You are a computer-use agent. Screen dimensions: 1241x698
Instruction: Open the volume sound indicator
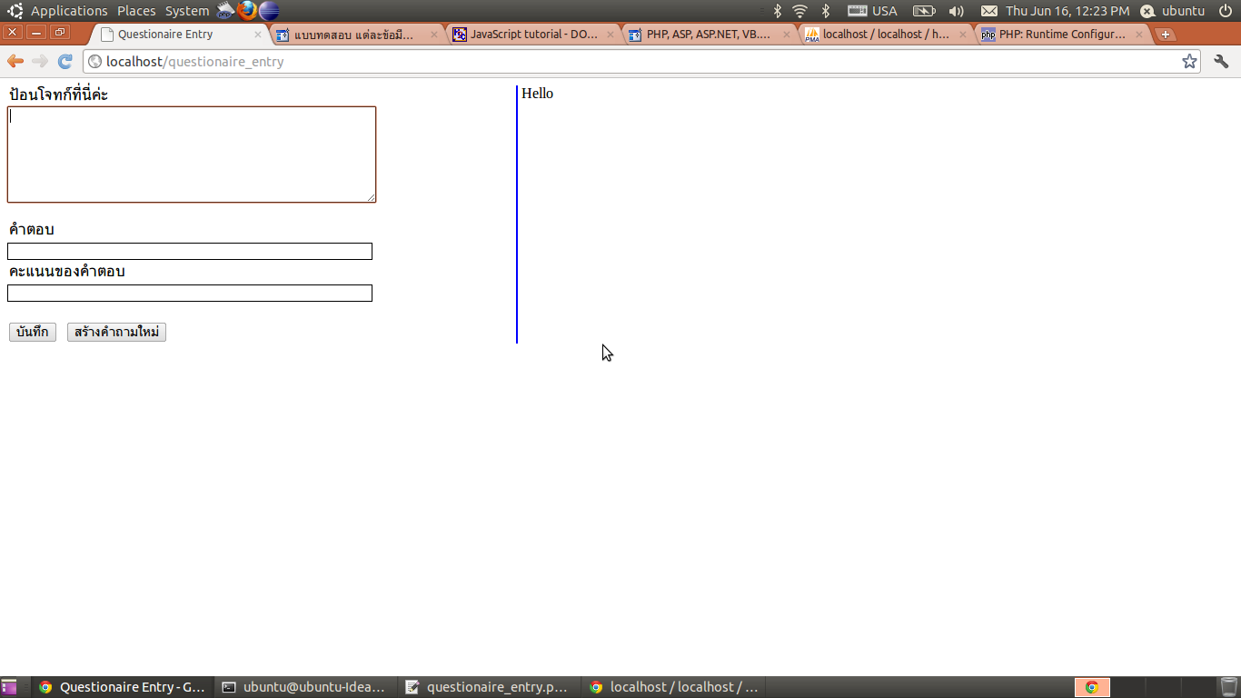tap(956, 11)
